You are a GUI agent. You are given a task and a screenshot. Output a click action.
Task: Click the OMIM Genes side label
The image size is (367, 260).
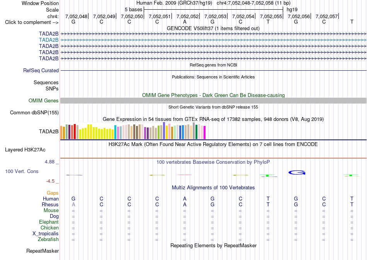pos(43,100)
